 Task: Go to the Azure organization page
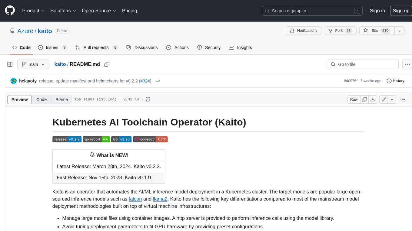pyautogui.click(x=25, y=31)
